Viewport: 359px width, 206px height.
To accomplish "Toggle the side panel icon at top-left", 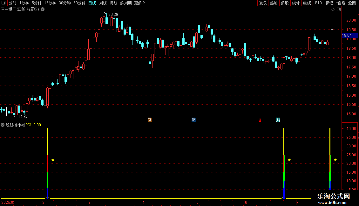I will (3, 3).
